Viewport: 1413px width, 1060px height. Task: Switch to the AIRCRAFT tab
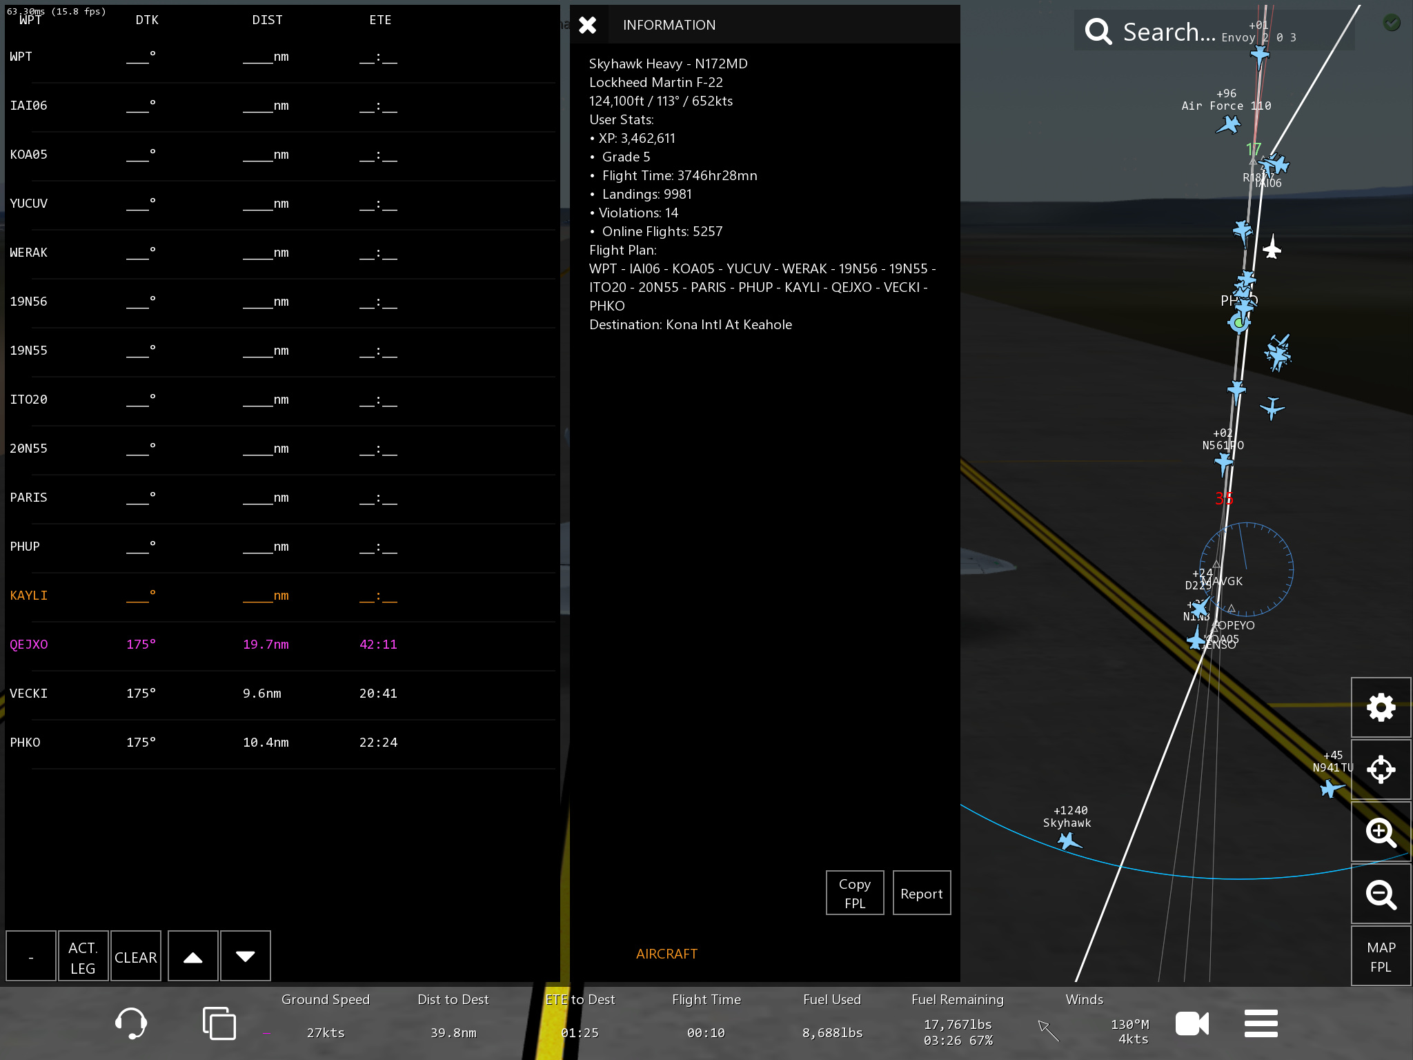[666, 954]
